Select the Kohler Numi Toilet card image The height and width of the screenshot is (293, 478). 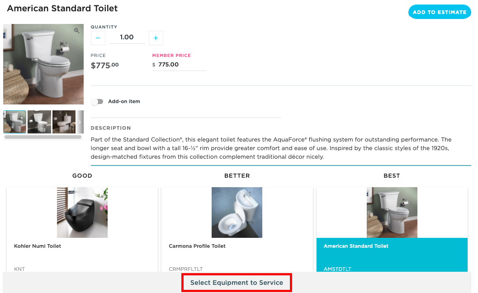point(82,213)
